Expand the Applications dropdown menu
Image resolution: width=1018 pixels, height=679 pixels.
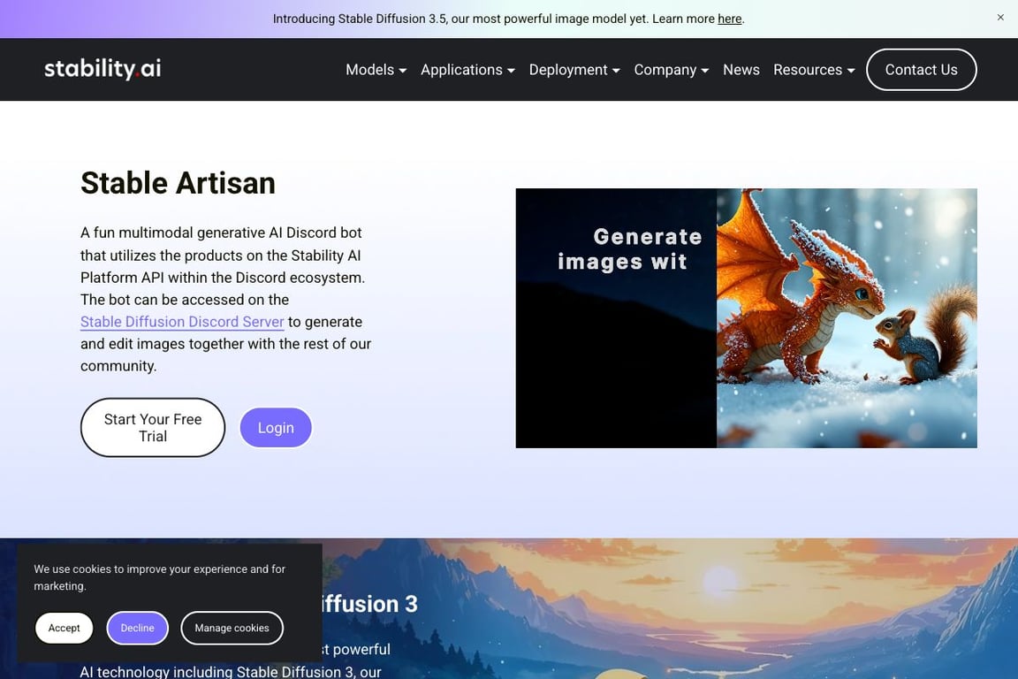click(467, 70)
